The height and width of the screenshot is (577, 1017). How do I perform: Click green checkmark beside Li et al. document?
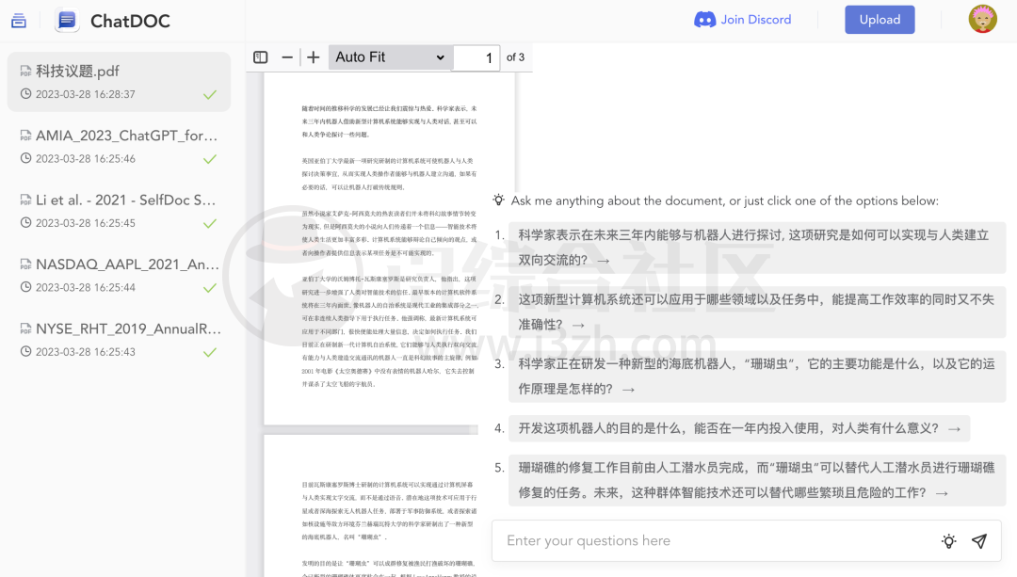[x=209, y=224]
